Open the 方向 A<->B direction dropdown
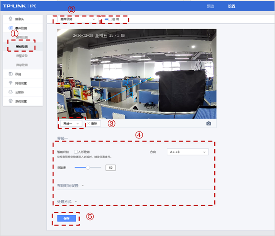This screenshot has height=236, width=275. [x=187, y=152]
